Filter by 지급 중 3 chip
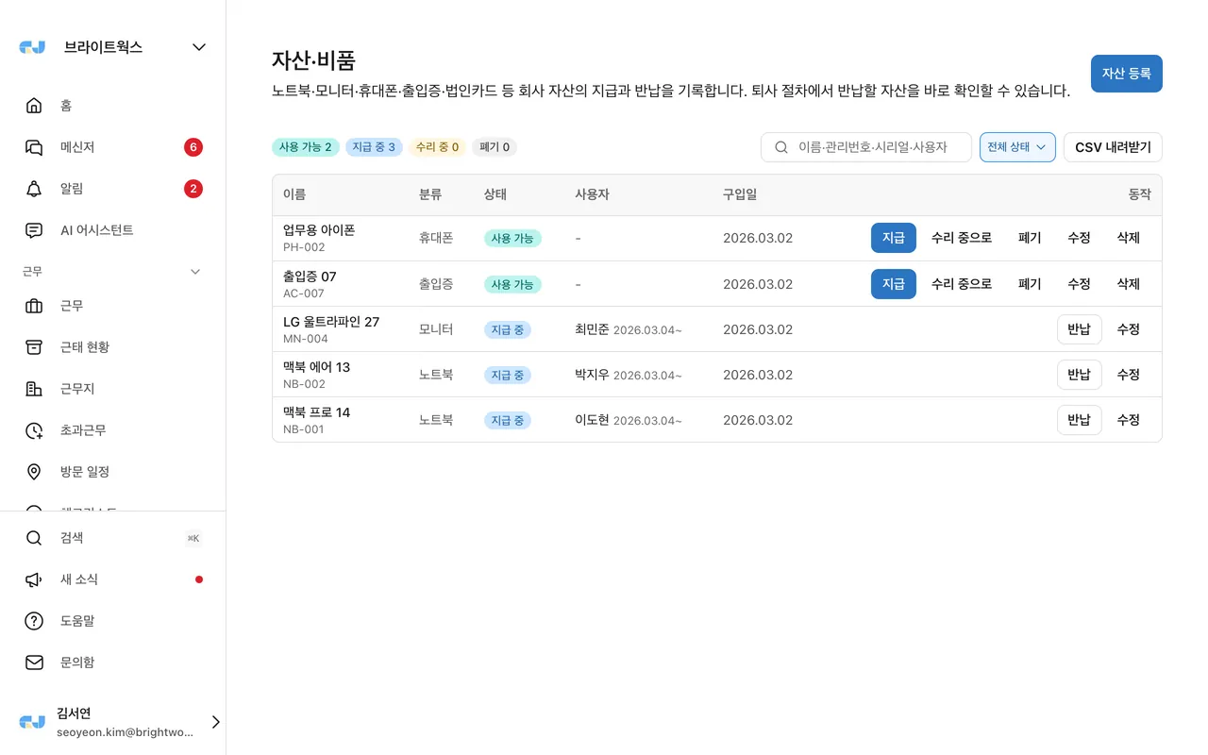This screenshot has height=755, width=1208. click(374, 147)
